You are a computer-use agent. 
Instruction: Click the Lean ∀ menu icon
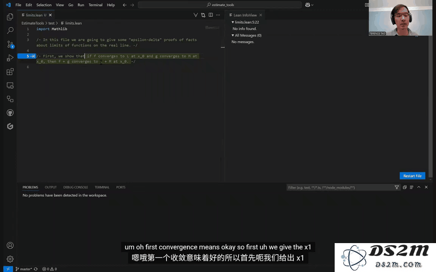click(196, 15)
